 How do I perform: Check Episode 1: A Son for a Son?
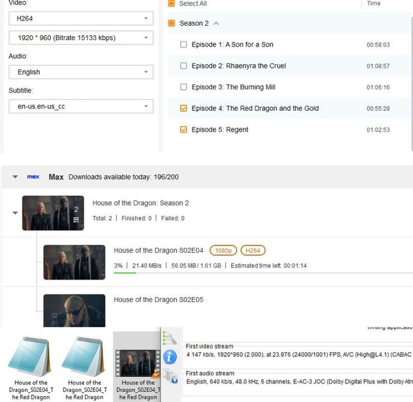(184, 45)
